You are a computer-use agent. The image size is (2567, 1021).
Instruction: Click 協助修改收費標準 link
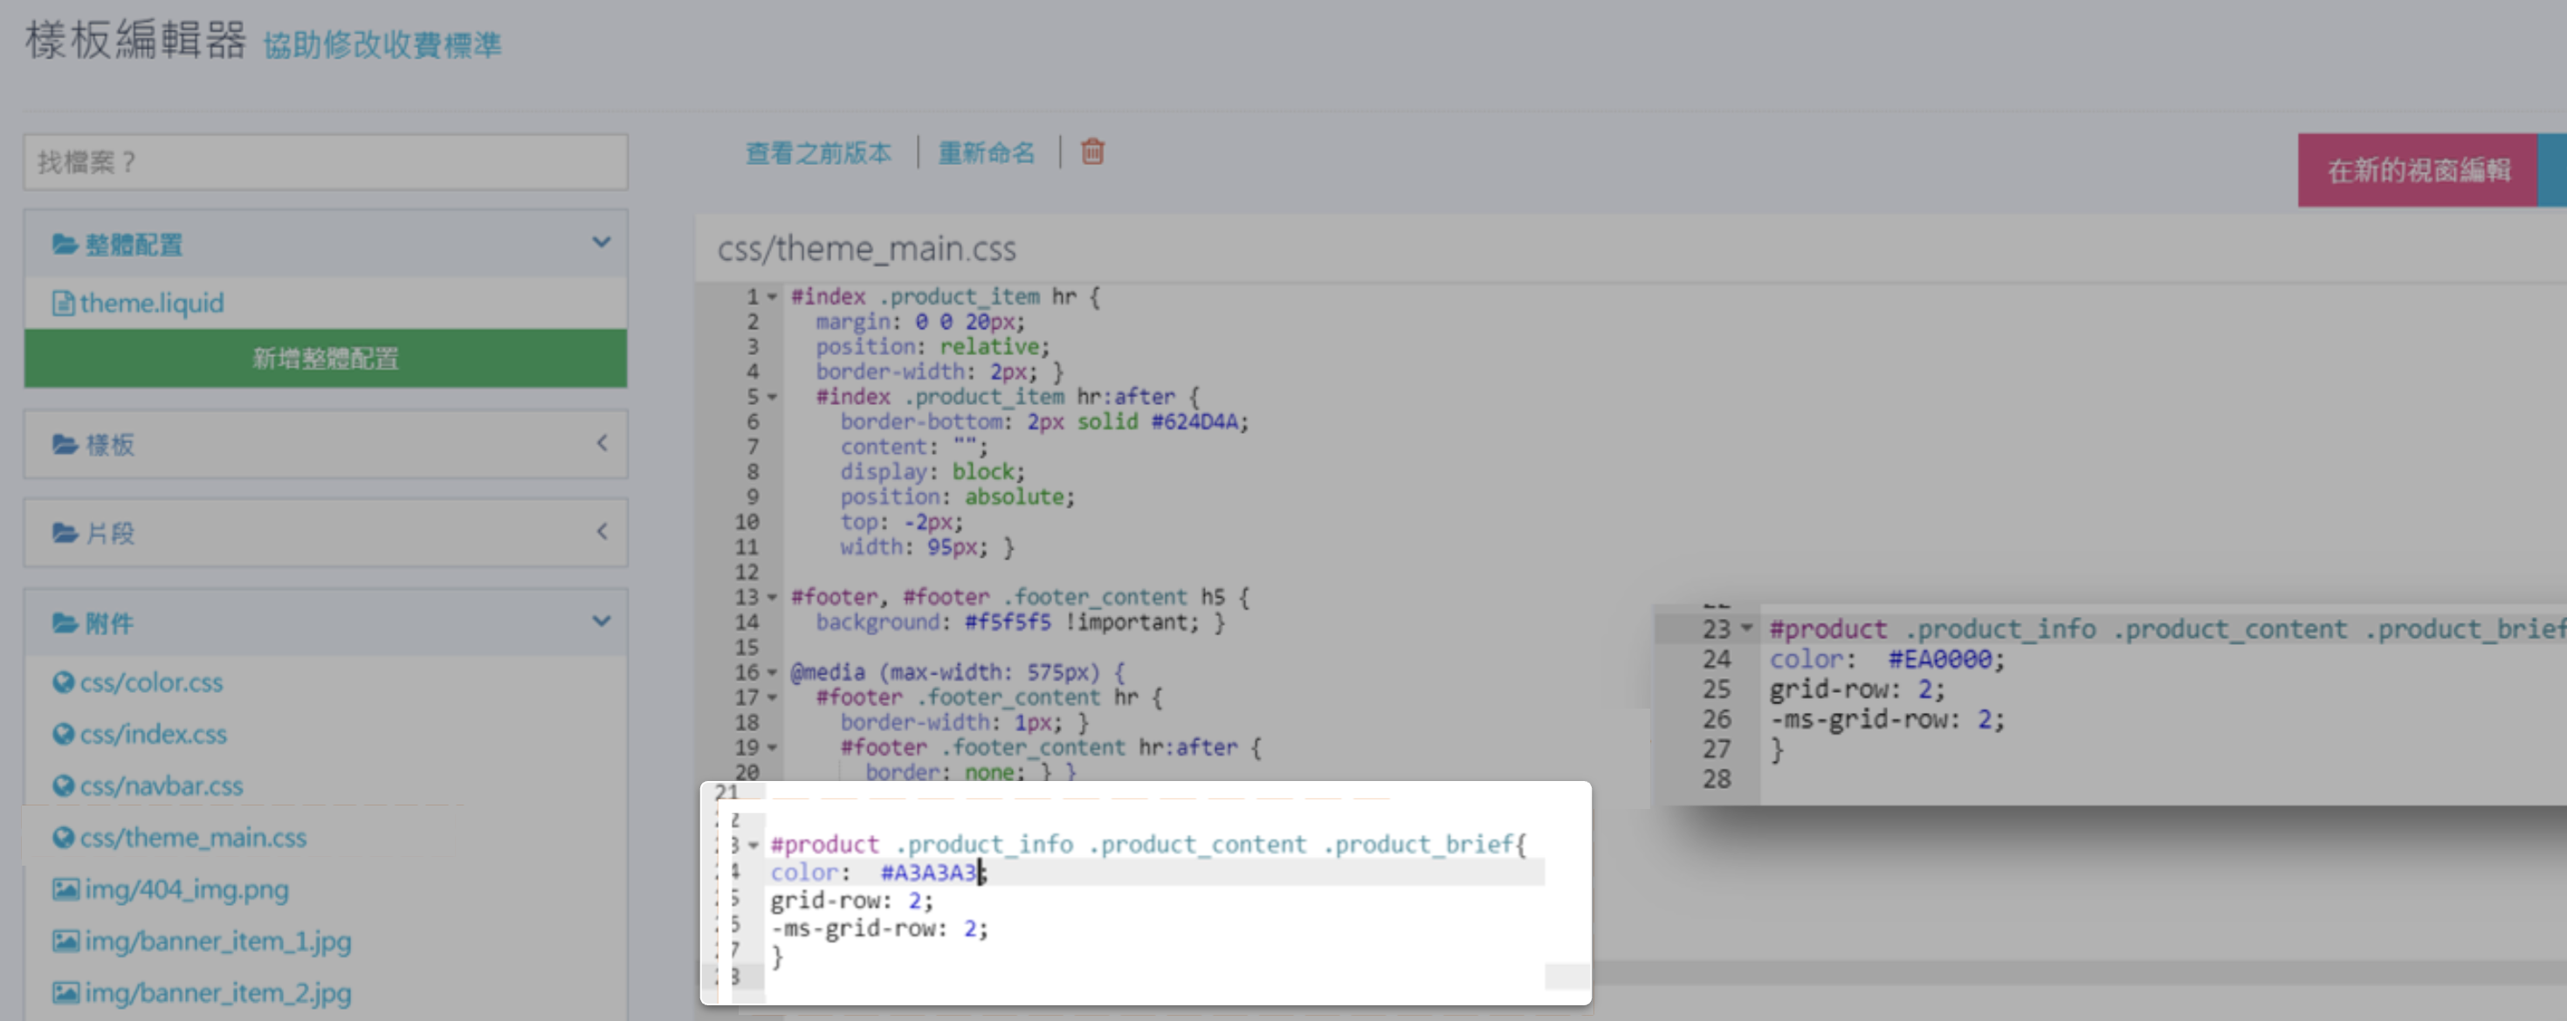pos(382,45)
